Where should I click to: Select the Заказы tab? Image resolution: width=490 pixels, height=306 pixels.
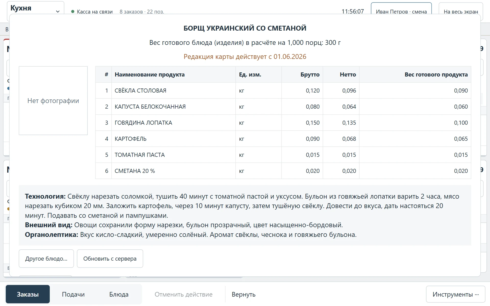click(x=28, y=294)
